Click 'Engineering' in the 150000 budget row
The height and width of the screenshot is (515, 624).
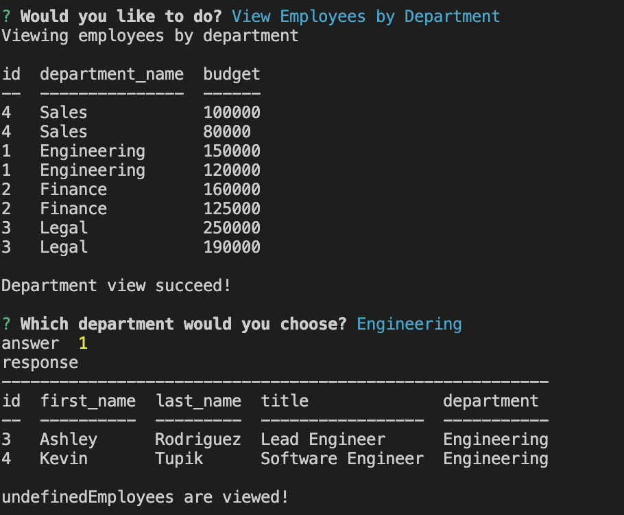click(x=93, y=152)
